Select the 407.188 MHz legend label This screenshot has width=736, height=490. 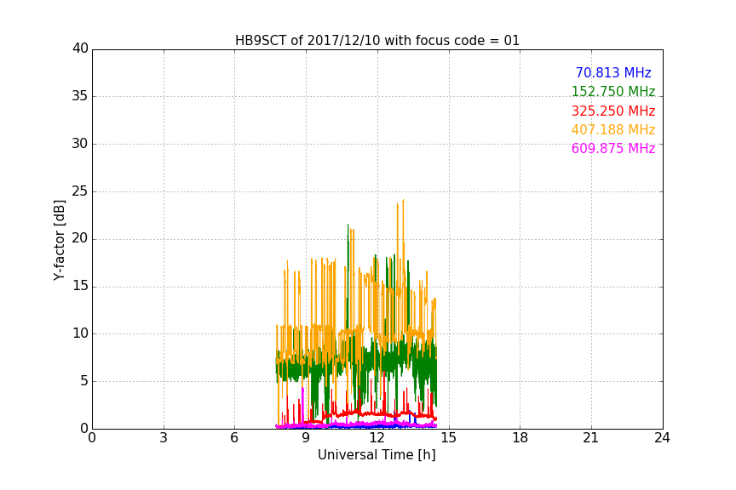click(613, 129)
